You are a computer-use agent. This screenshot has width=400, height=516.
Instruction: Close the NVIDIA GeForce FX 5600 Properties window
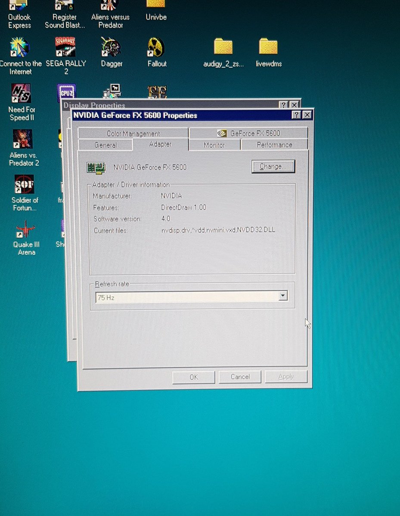pos(307,115)
